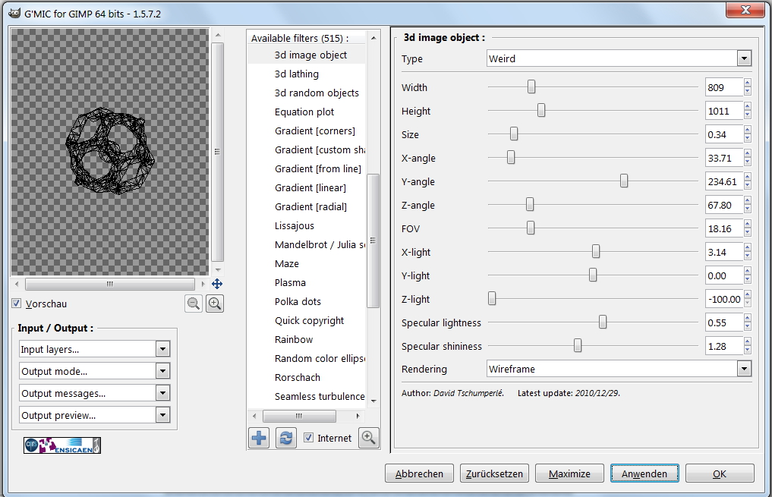772x497 pixels.
Task: Disable the Internet checkbox
Action: pos(308,438)
